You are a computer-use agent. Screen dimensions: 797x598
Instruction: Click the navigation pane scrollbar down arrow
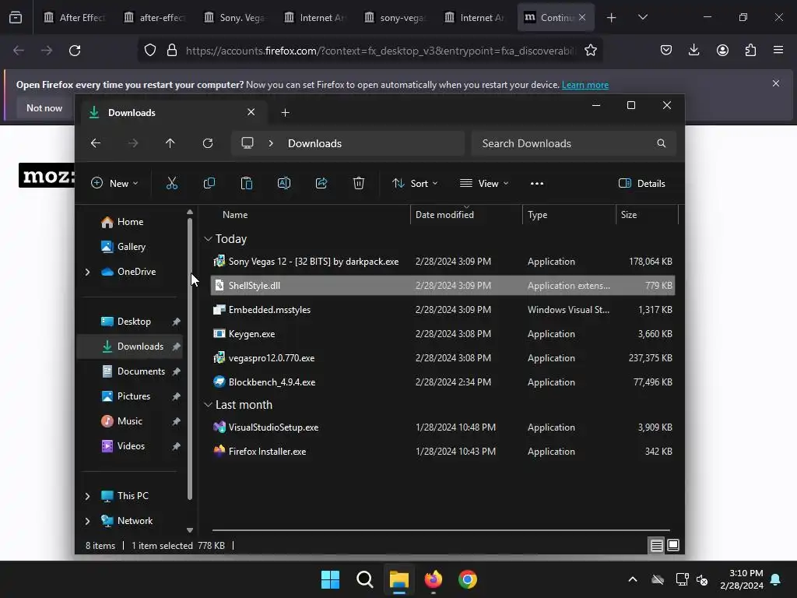[190, 529]
